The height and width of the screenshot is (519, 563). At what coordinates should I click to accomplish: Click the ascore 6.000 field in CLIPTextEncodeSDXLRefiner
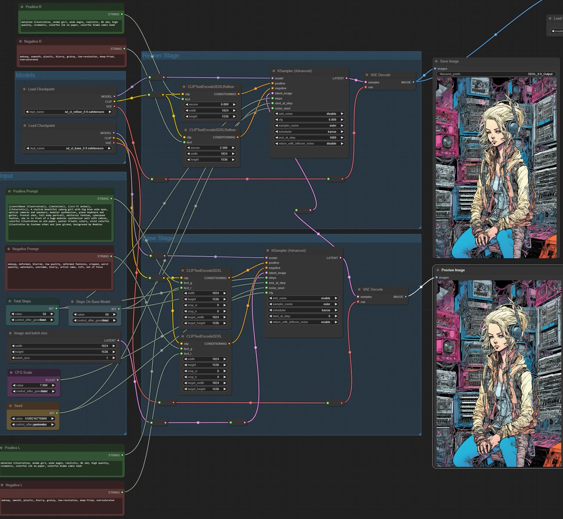[x=211, y=104]
